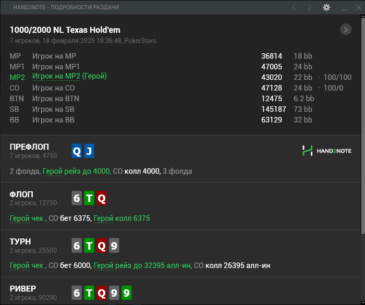The height and width of the screenshot is (305, 365).
Task: Click the vertical scrollbar thumb
Action: pos(363,126)
